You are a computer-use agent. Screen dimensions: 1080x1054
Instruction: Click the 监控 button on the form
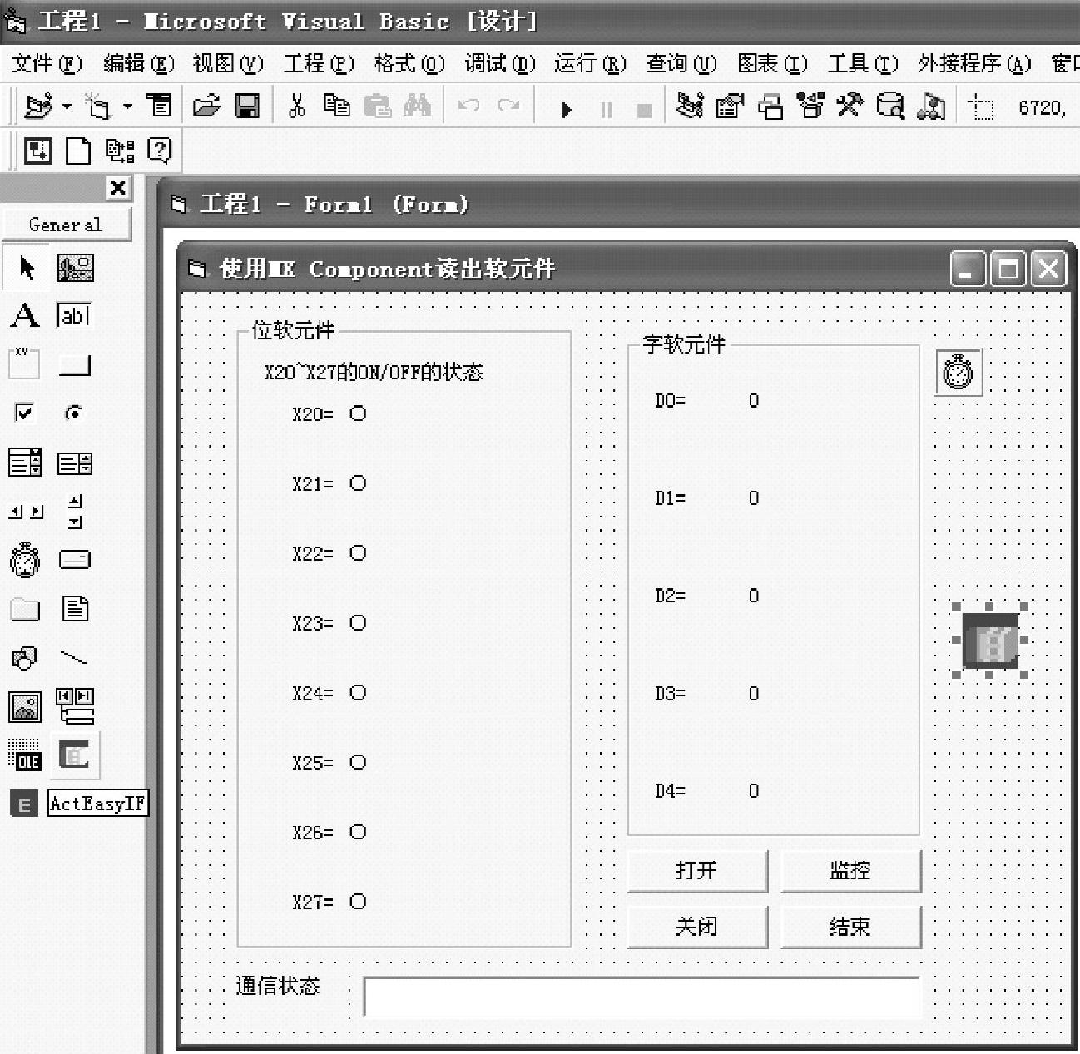[x=850, y=871]
